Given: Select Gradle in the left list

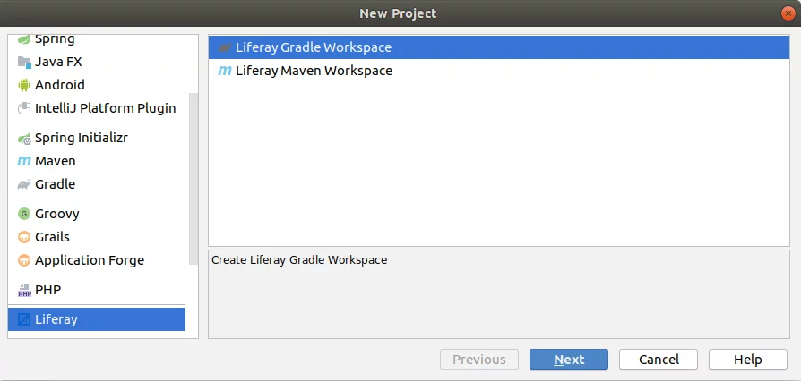Looking at the screenshot, I should [97, 184].
